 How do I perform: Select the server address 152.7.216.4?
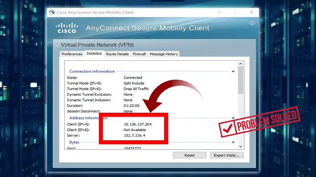point(135,135)
